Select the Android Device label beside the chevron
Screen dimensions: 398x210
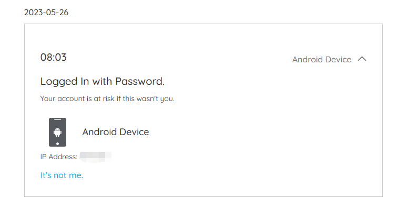click(322, 59)
